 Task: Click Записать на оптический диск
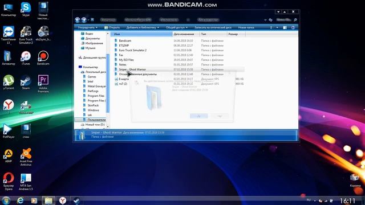pyautogui.click(x=213, y=27)
